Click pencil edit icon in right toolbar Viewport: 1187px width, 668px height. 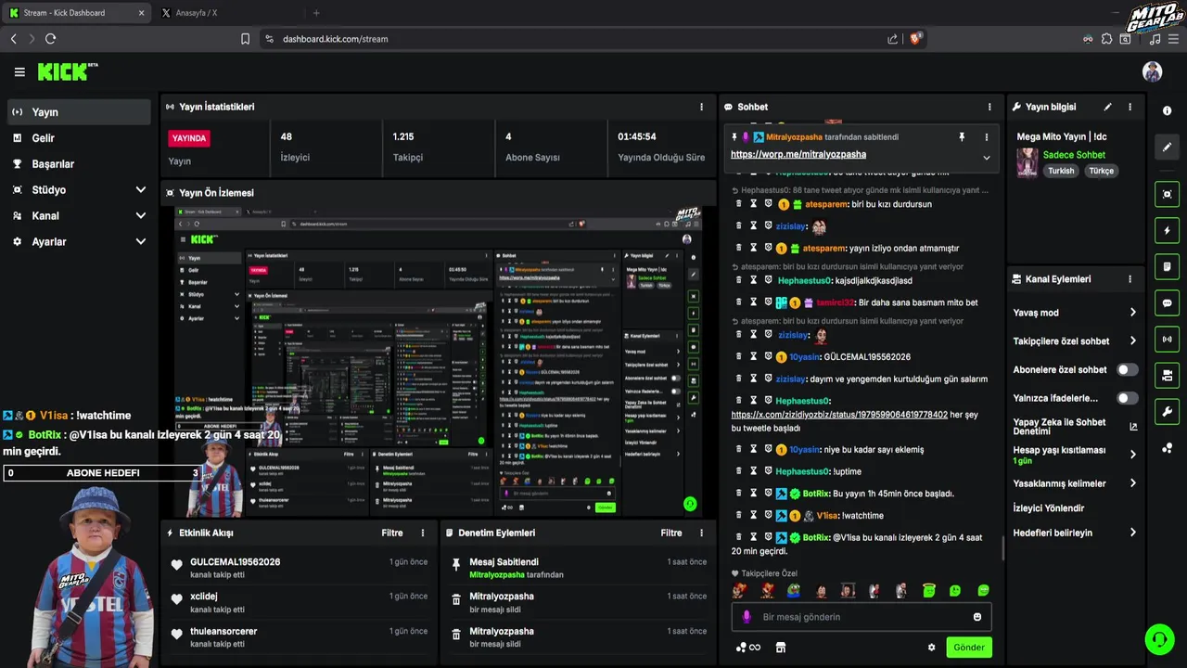1167,147
